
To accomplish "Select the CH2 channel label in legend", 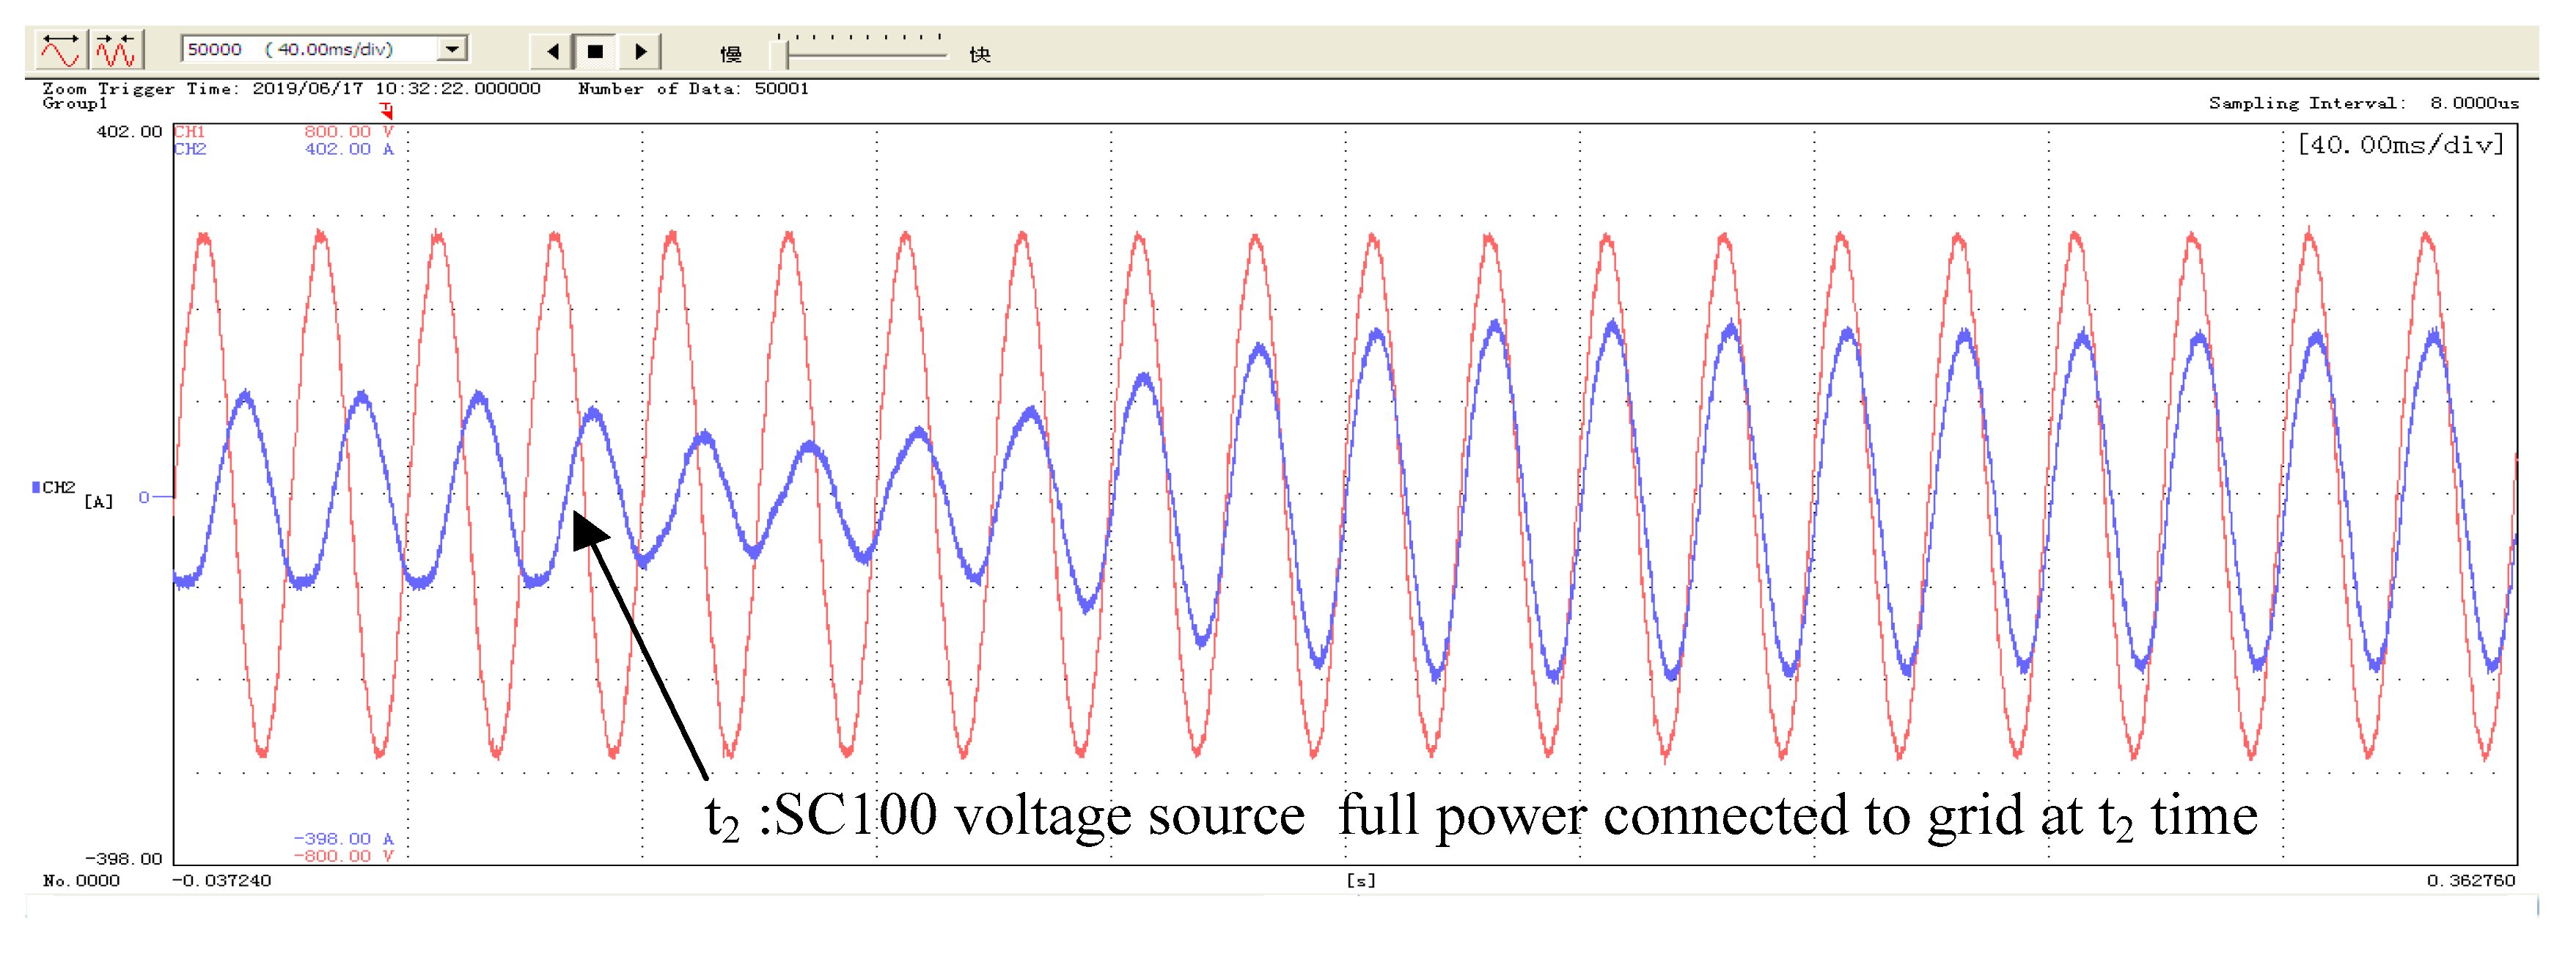I will 189,149.
